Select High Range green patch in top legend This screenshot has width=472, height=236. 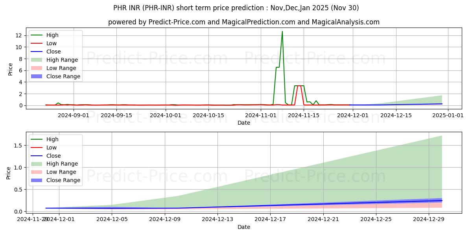click(x=37, y=60)
